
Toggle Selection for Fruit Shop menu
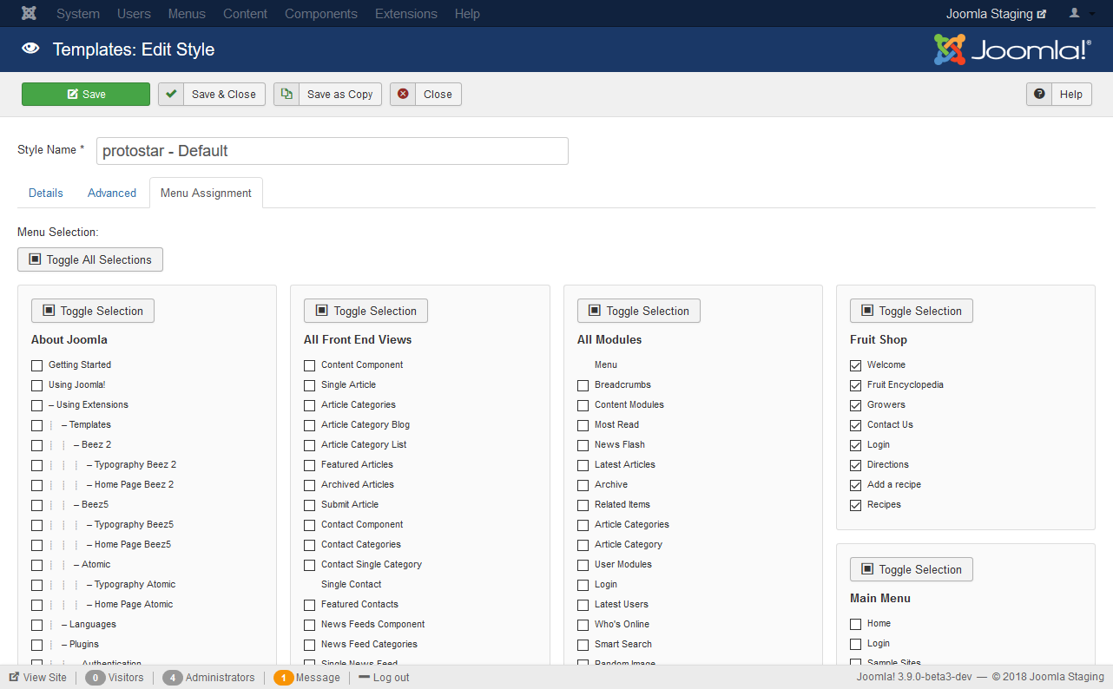tap(912, 311)
